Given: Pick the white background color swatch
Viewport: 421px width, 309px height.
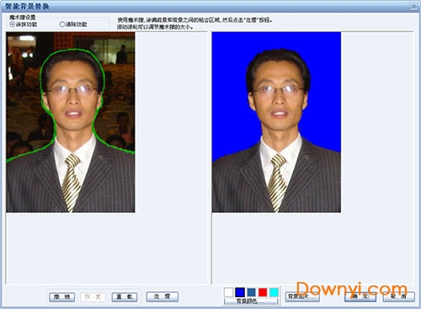Looking at the screenshot, I should (x=228, y=292).
